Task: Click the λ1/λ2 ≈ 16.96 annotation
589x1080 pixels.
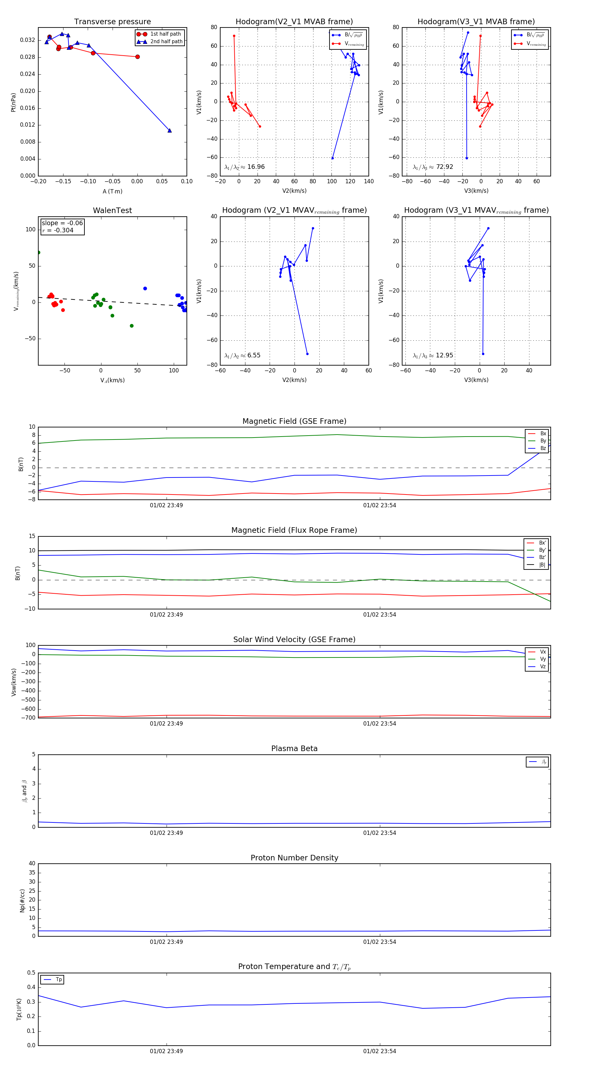Action: 244,167
